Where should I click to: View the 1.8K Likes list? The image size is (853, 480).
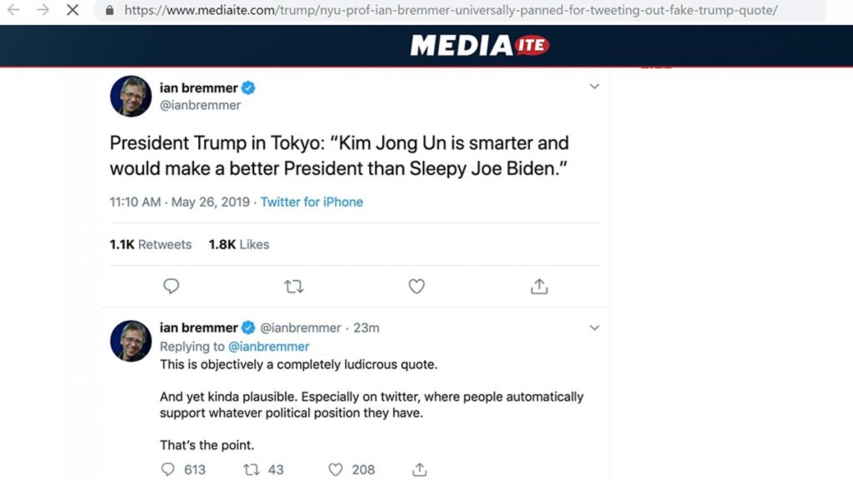239,244
